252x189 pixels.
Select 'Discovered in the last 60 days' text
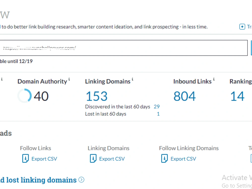[117, 107]
